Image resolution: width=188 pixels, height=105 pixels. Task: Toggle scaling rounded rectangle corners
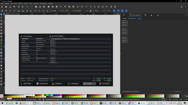118,11
